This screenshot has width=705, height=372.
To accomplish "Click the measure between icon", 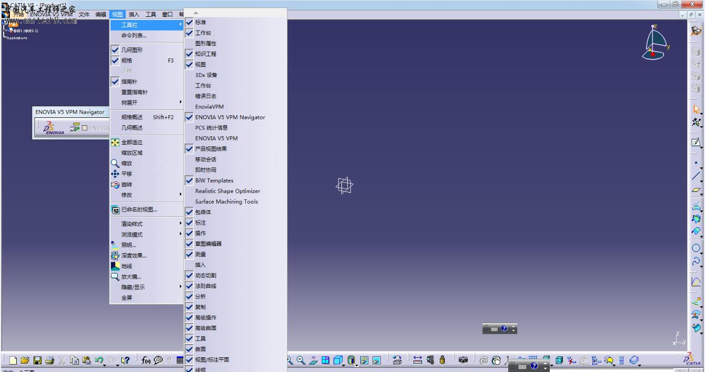I will [417, 360].
